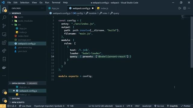
Task: Open the test device view icon in activity bar
Action: [x=4, y=59]
